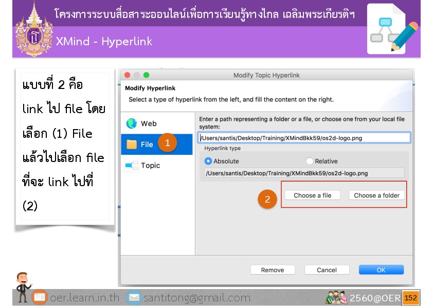Select the Absolute hyperlink type
The height and width of the screenshot is (306, 433).
tap(208, 161)
